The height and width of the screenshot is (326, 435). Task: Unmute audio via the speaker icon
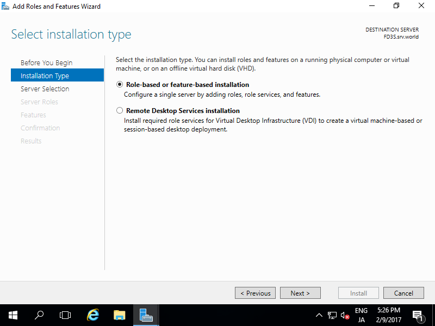(x=344, y=315)
